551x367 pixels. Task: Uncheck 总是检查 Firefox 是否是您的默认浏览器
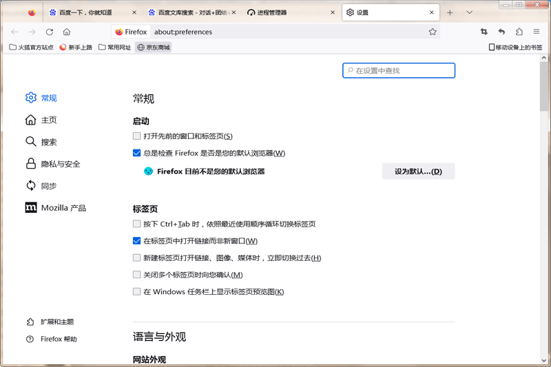(x=136, y=153)
